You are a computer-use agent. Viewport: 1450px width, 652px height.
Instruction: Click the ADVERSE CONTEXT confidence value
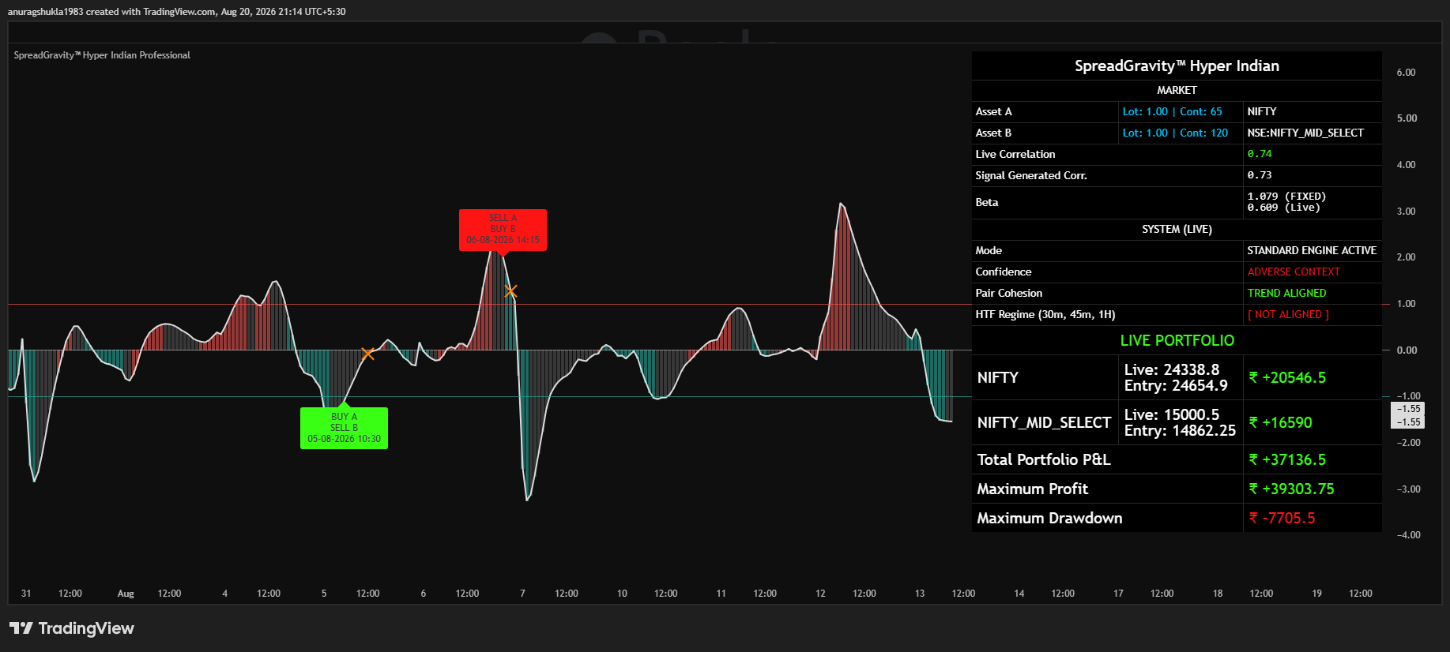(x=1294, y=272)
